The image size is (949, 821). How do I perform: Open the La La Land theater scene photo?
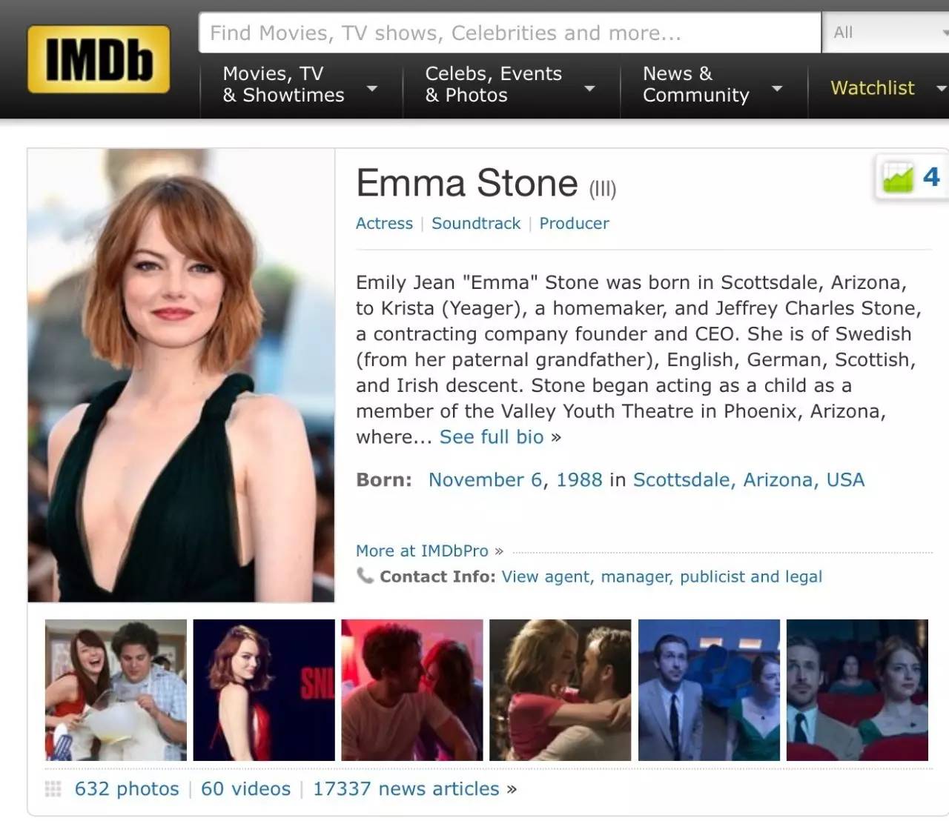tap(856, 690)
